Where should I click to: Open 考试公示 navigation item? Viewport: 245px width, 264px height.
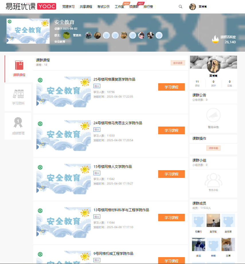[x=103, y=7]
